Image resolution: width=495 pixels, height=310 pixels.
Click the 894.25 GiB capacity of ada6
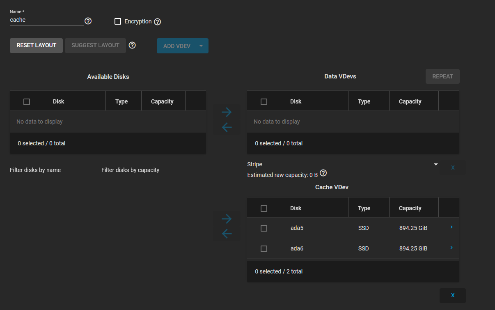coord(413,248)
